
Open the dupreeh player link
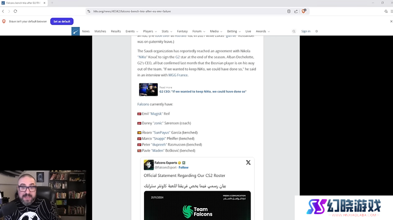click(x=159, y=145)
